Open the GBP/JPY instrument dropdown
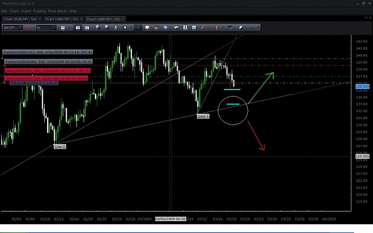 tap(13, 28)
